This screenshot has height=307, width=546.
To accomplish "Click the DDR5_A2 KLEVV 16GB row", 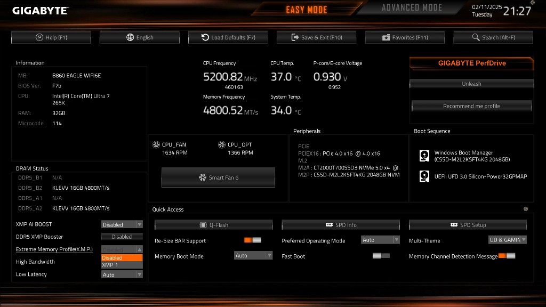I will (x=64, y=208).
